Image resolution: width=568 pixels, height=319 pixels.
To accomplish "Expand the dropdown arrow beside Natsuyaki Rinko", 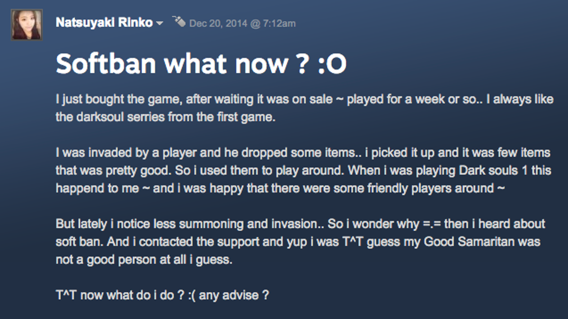I will coord(160,23).
